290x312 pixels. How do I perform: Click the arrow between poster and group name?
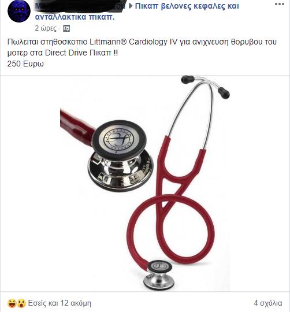[x=131, y=6]
